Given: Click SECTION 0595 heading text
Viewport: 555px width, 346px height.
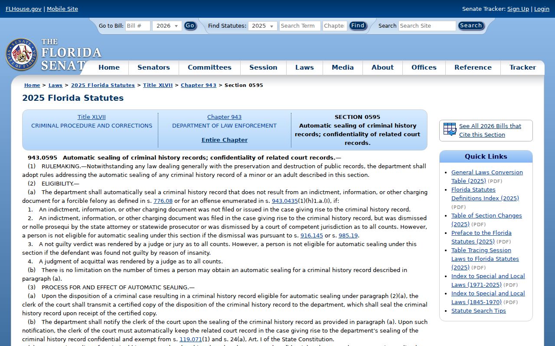Looking at the screenshot, I should coord(357,117).
